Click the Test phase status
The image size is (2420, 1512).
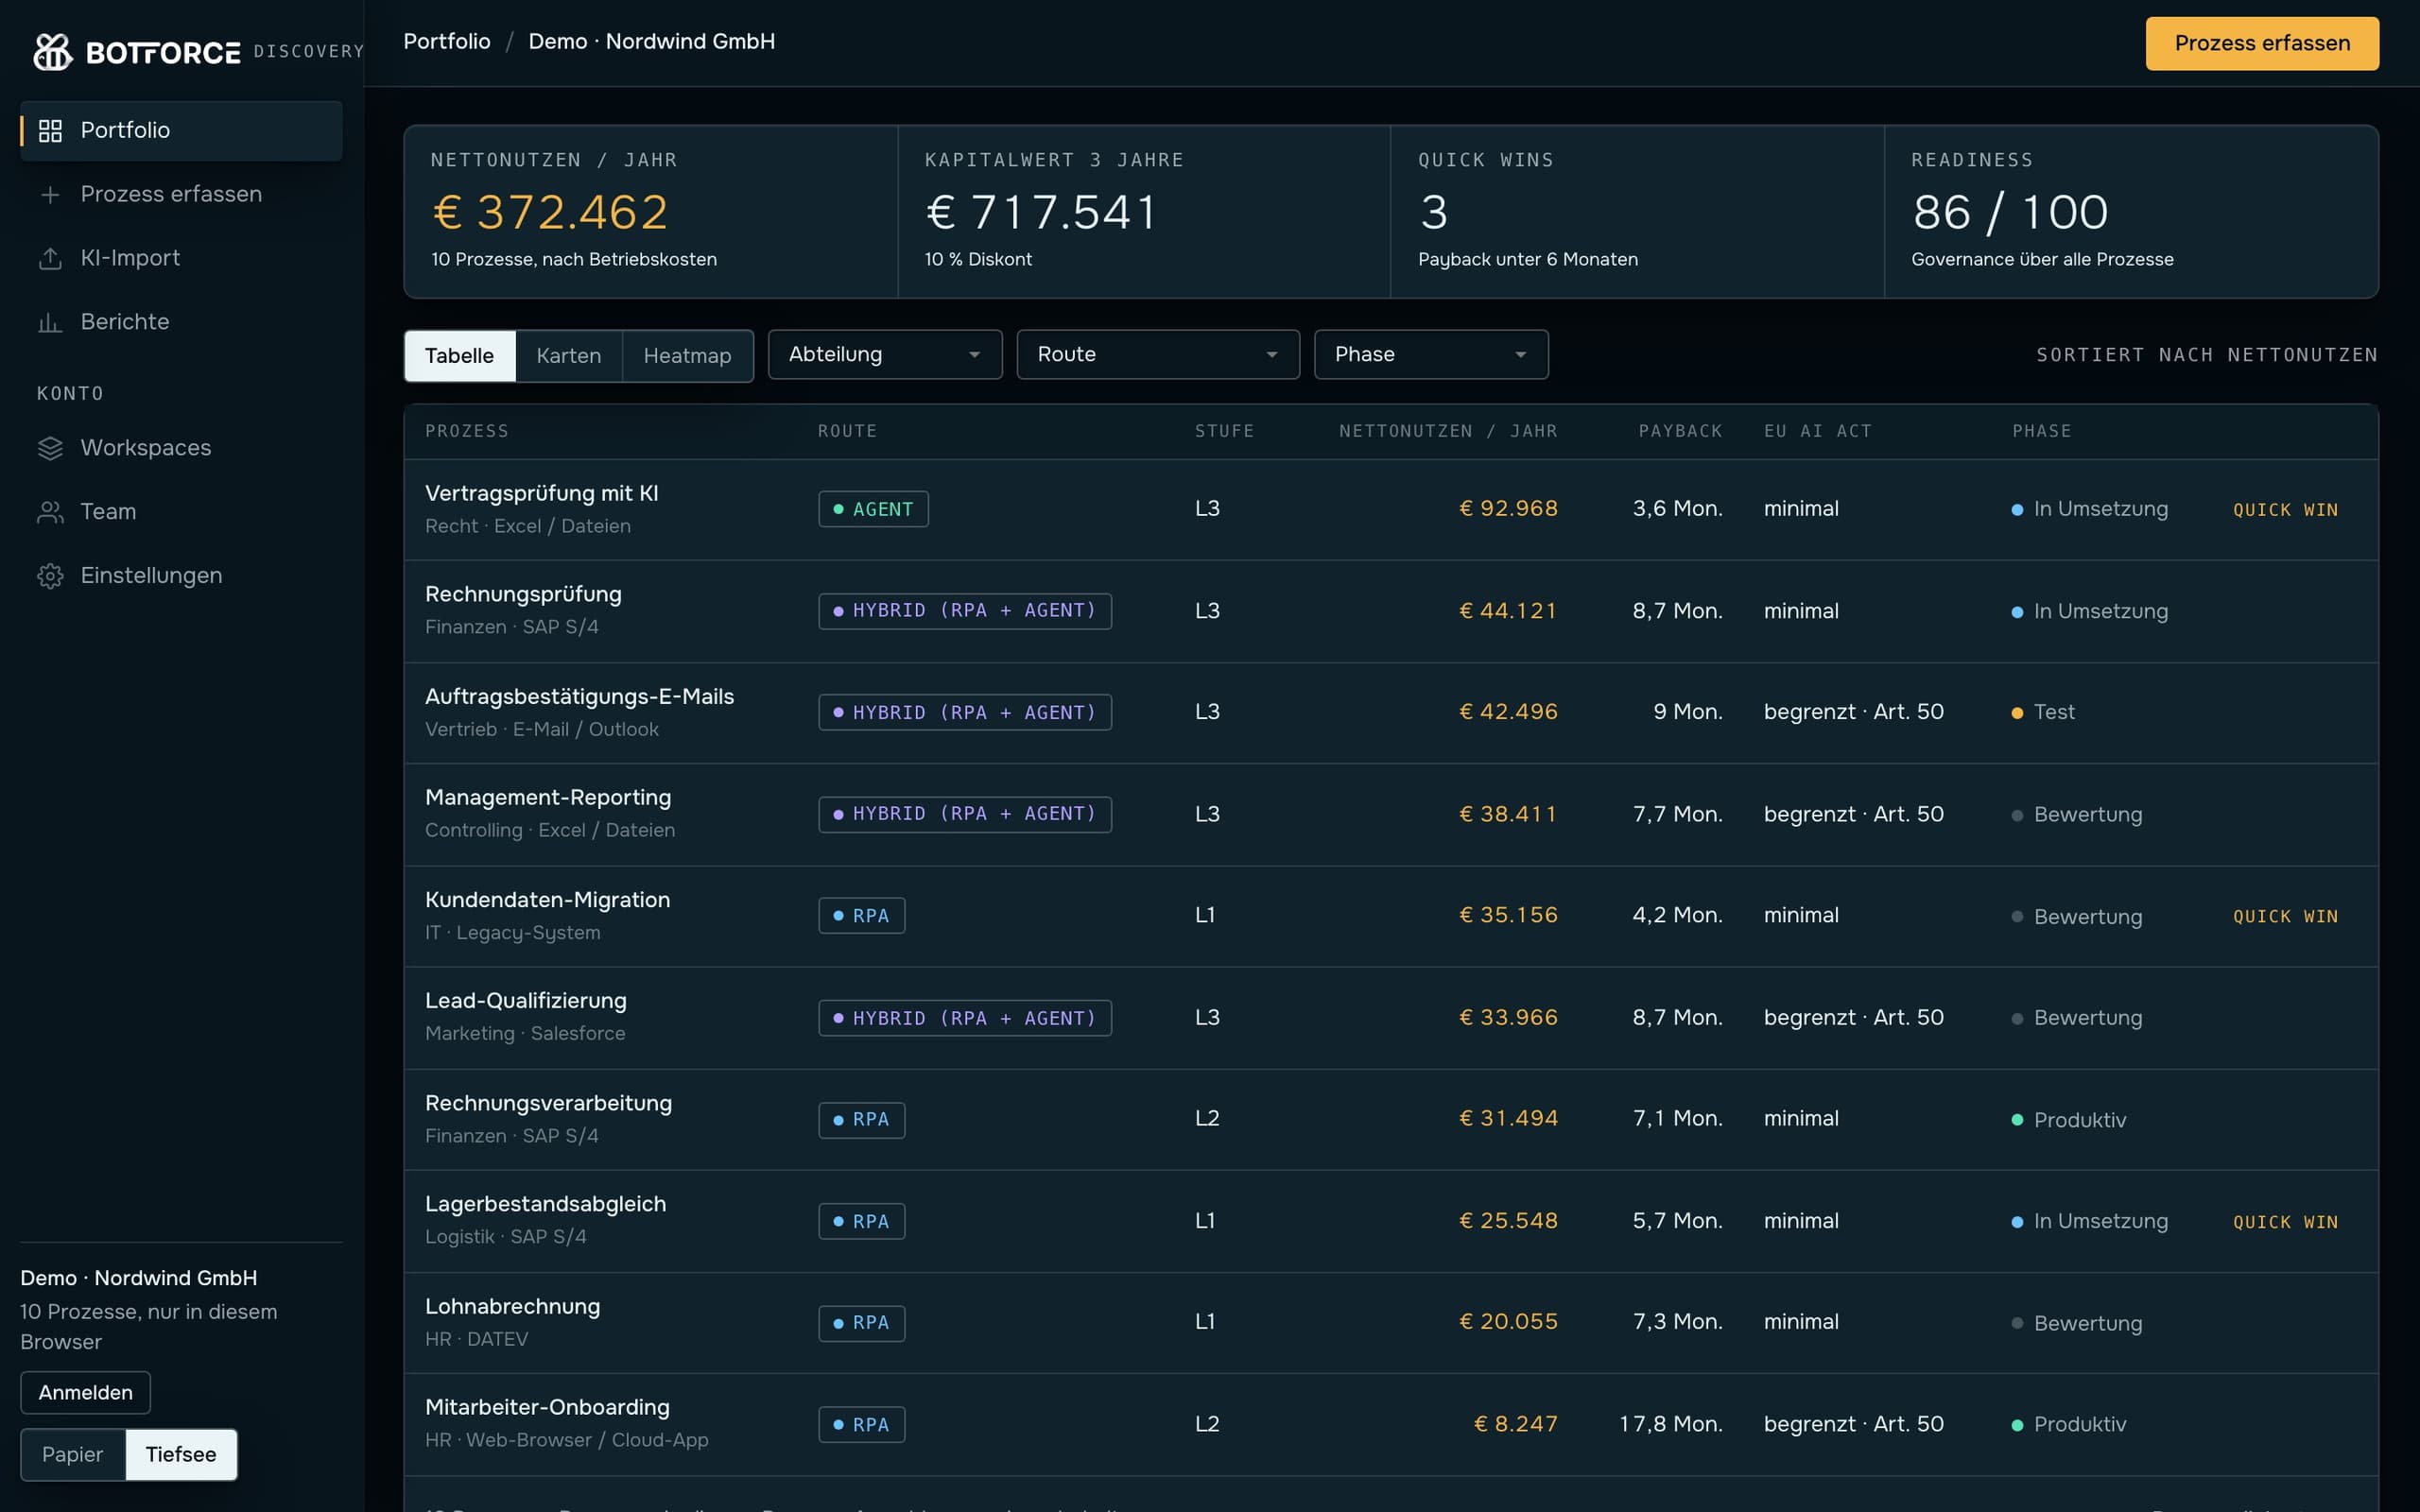point(2043,713)
